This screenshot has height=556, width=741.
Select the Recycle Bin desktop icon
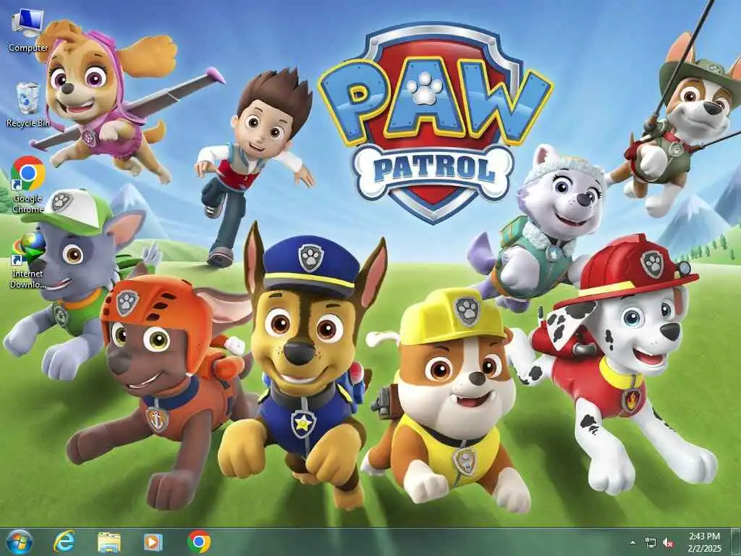(x=27, y=104)
